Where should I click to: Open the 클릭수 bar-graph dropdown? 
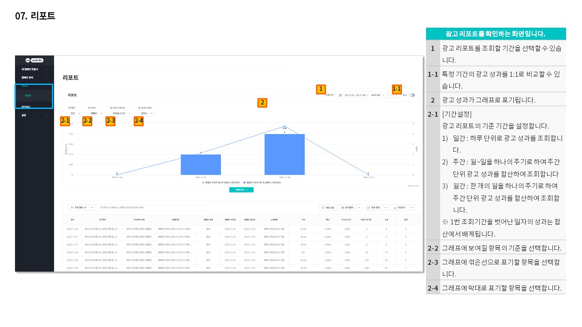146,113
